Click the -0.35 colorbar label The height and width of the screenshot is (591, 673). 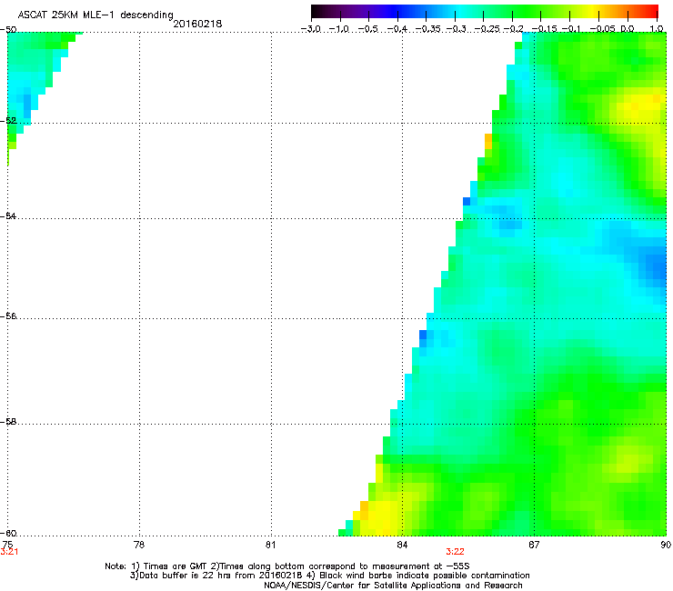[x=427, y=29]
